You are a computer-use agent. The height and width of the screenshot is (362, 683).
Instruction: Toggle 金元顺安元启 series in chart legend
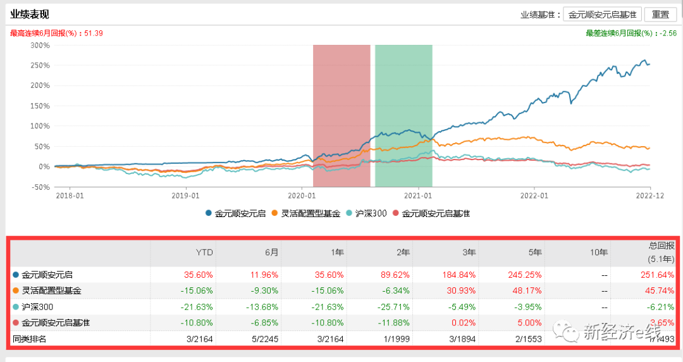pyautogui.click(x=235, y=213)
